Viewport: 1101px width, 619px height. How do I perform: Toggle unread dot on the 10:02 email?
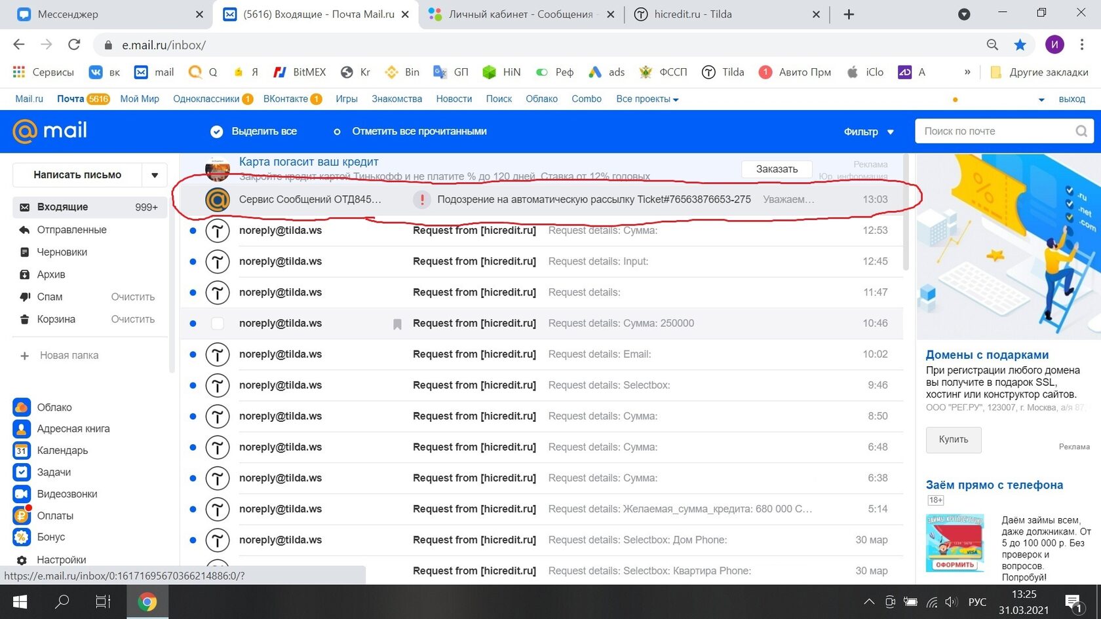(x=193, y=354)
